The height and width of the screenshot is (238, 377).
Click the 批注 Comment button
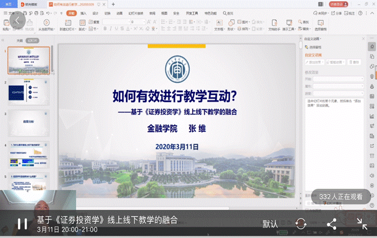click(349, 13)
